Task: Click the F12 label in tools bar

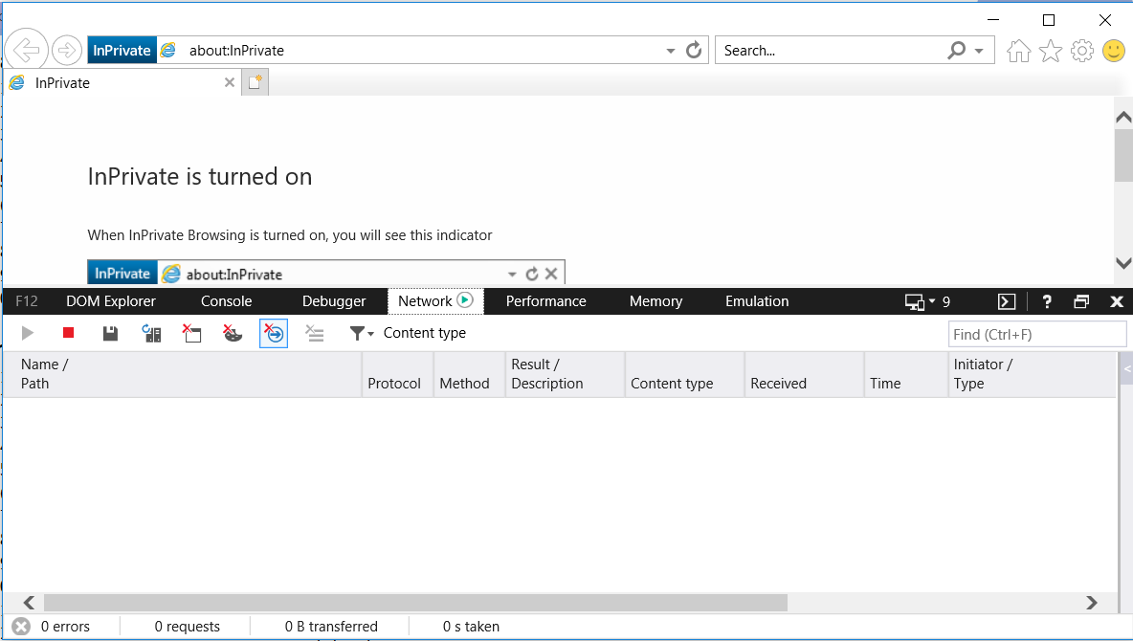Action: click(27, 301)
